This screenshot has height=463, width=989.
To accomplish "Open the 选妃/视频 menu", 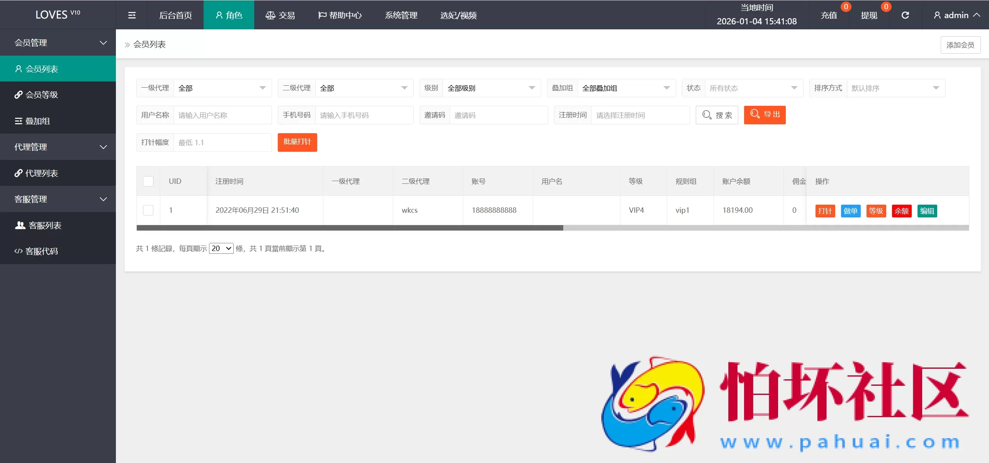I will click(458, 15).
